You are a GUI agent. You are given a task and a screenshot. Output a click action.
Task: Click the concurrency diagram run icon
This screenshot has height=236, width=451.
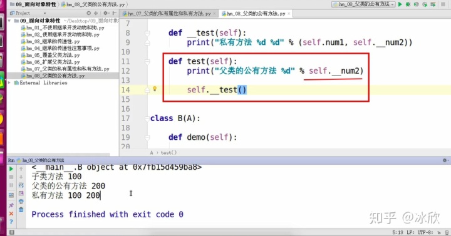pos(433,4)
